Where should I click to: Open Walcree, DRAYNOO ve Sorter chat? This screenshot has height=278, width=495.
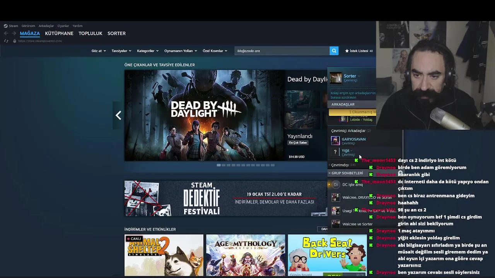pos(367,197)
